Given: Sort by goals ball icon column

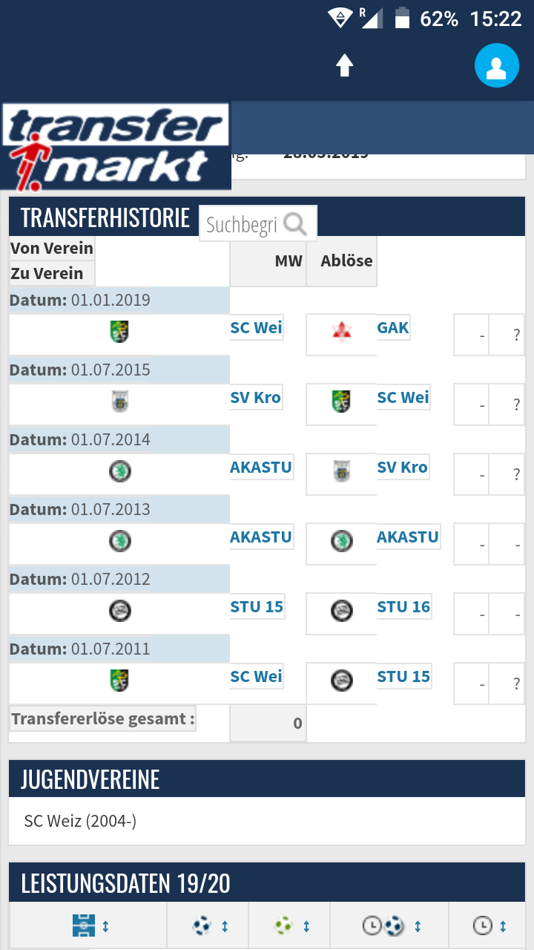Looking at the screenshot, I should click(208, 926).
